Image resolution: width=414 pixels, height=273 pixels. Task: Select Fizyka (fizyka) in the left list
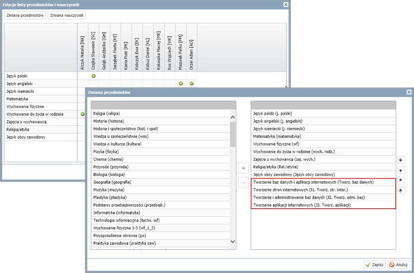coord(161,152)
